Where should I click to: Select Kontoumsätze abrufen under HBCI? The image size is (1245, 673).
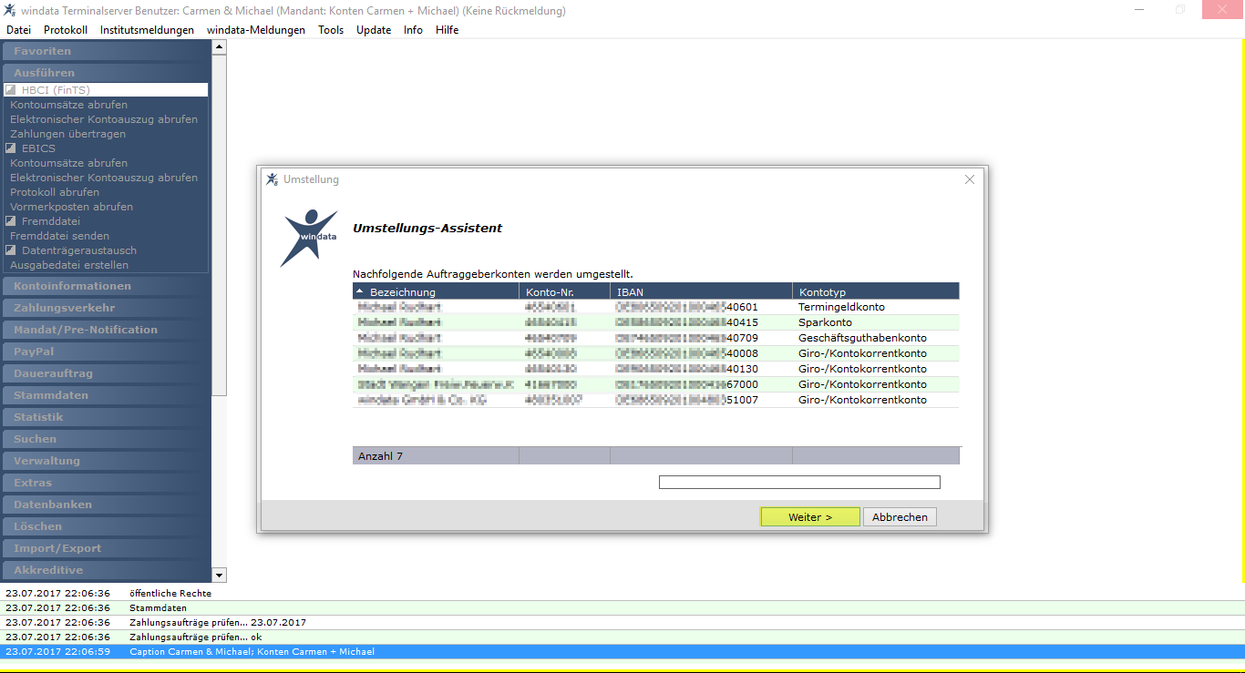point(69,105)
